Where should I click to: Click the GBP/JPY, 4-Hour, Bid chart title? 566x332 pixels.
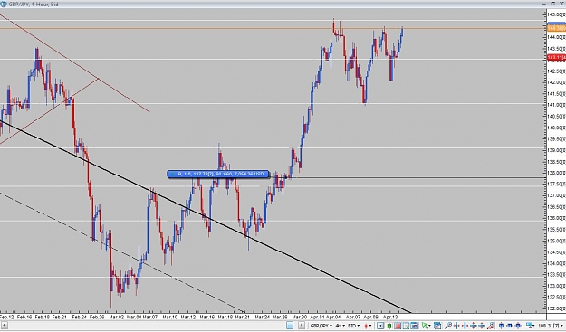33,5
